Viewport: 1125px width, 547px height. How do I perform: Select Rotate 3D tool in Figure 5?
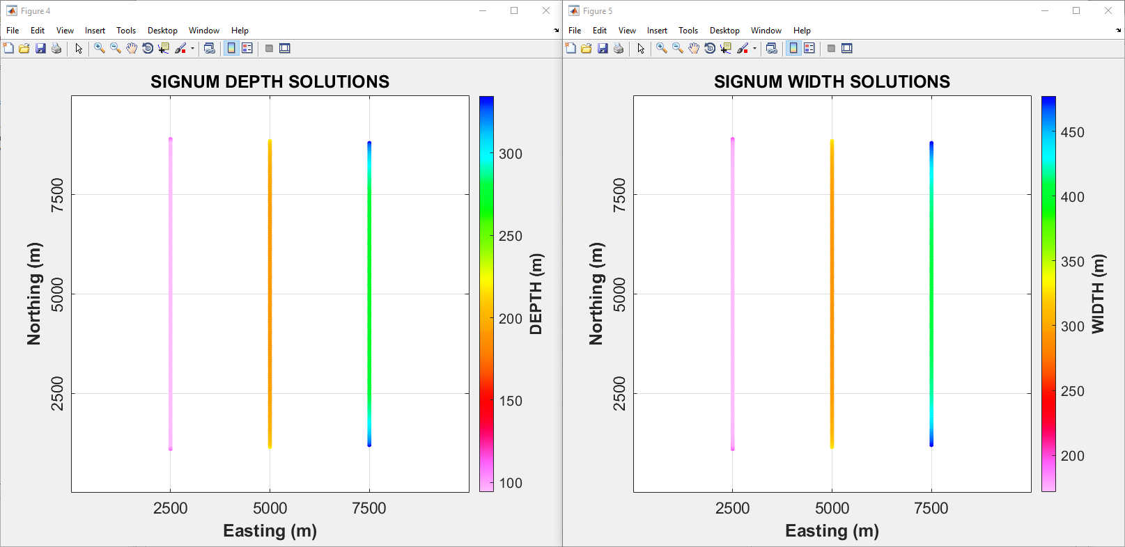coord(710,48)
